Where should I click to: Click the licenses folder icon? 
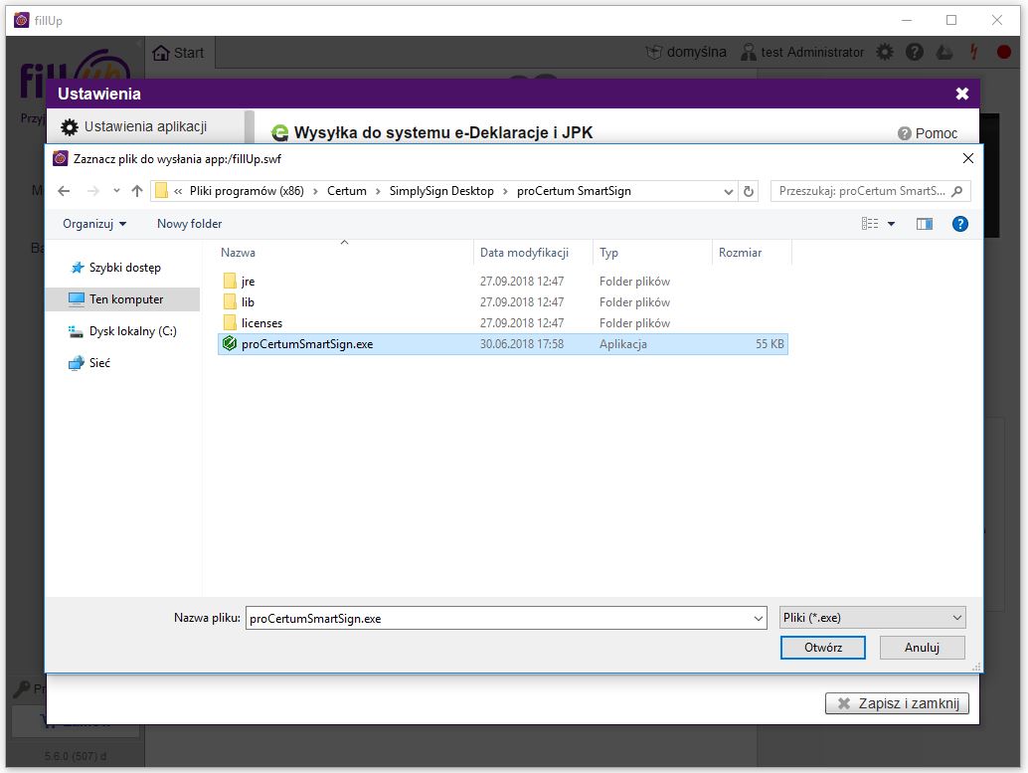(x=230, y=323)
